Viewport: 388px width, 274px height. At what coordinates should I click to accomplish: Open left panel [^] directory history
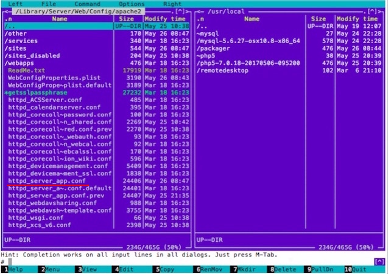[180, 12]
